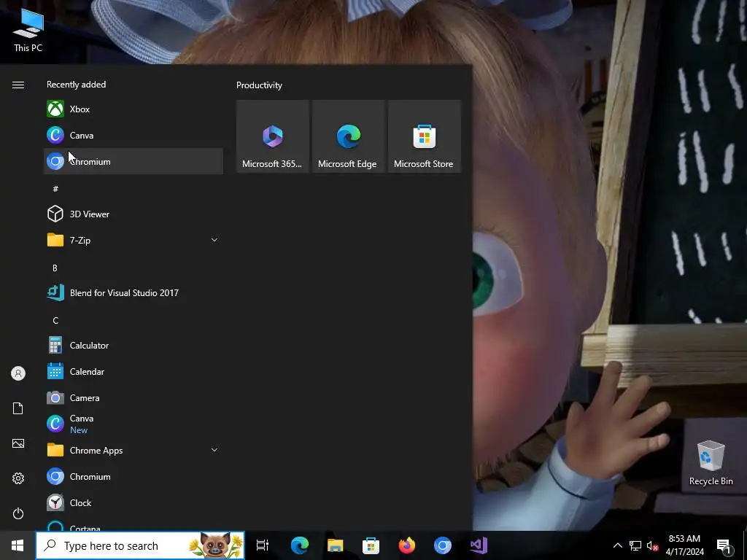The height and width of the screenshot is (560, 747).
Task: Launch Chromium from the taskbar
Action: click(x=443, y=545)
